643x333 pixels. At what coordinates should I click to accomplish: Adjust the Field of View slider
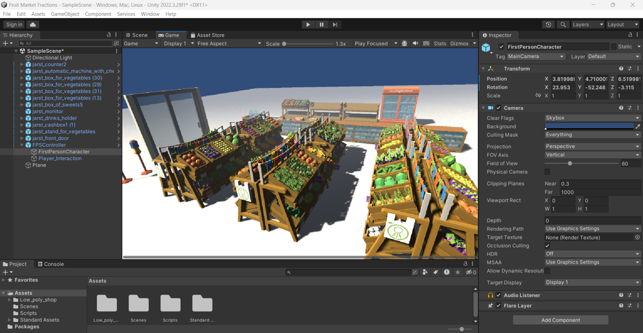tap(570, 163)
